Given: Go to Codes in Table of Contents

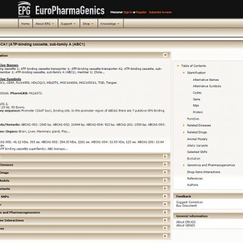Looking at the screenshot, I should 197,93.
